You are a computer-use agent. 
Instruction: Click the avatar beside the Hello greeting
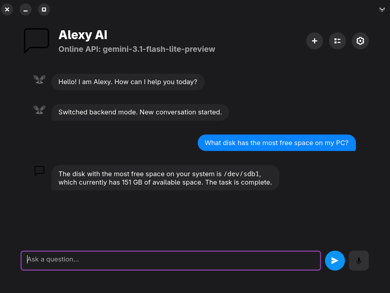[39, 79]
